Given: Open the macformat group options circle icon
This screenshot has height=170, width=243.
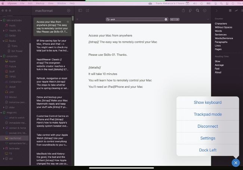Looking at the screenshot, I should [x=68, y=11].
